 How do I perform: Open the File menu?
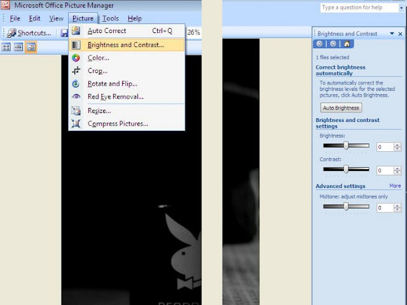click(x=15, y=18)
